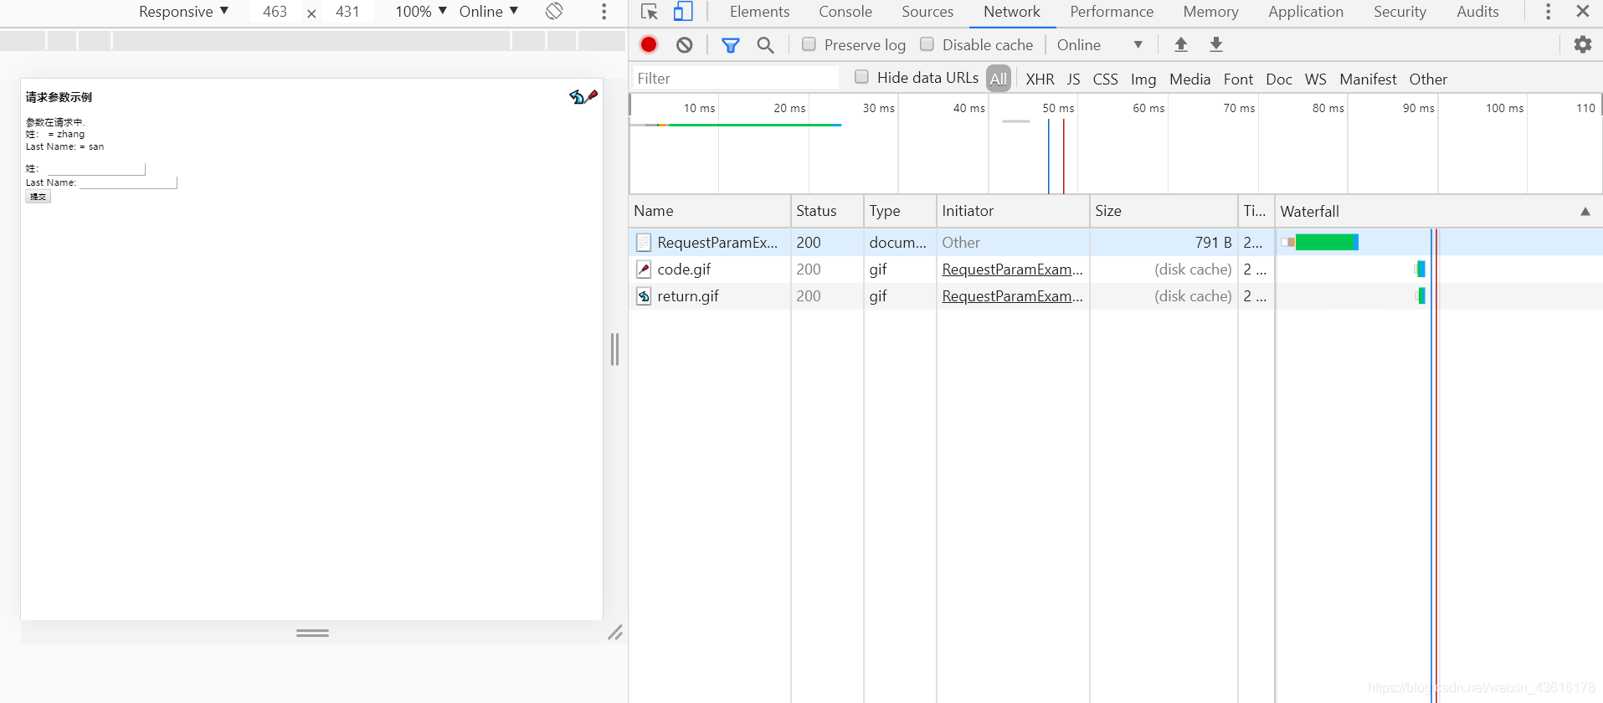Switch to the Memory tab

coord(1210,12)
